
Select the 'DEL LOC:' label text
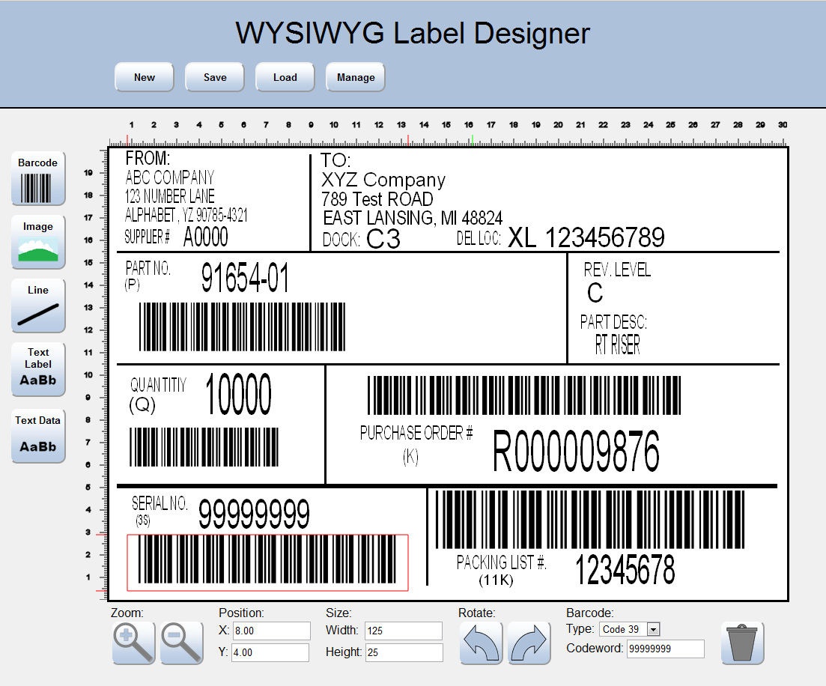479,238
